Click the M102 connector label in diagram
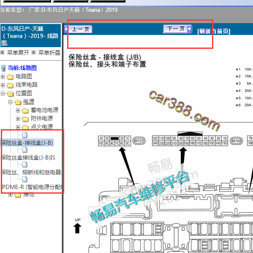The height and width of the screenshot is (253, 253). click(237, 141)
